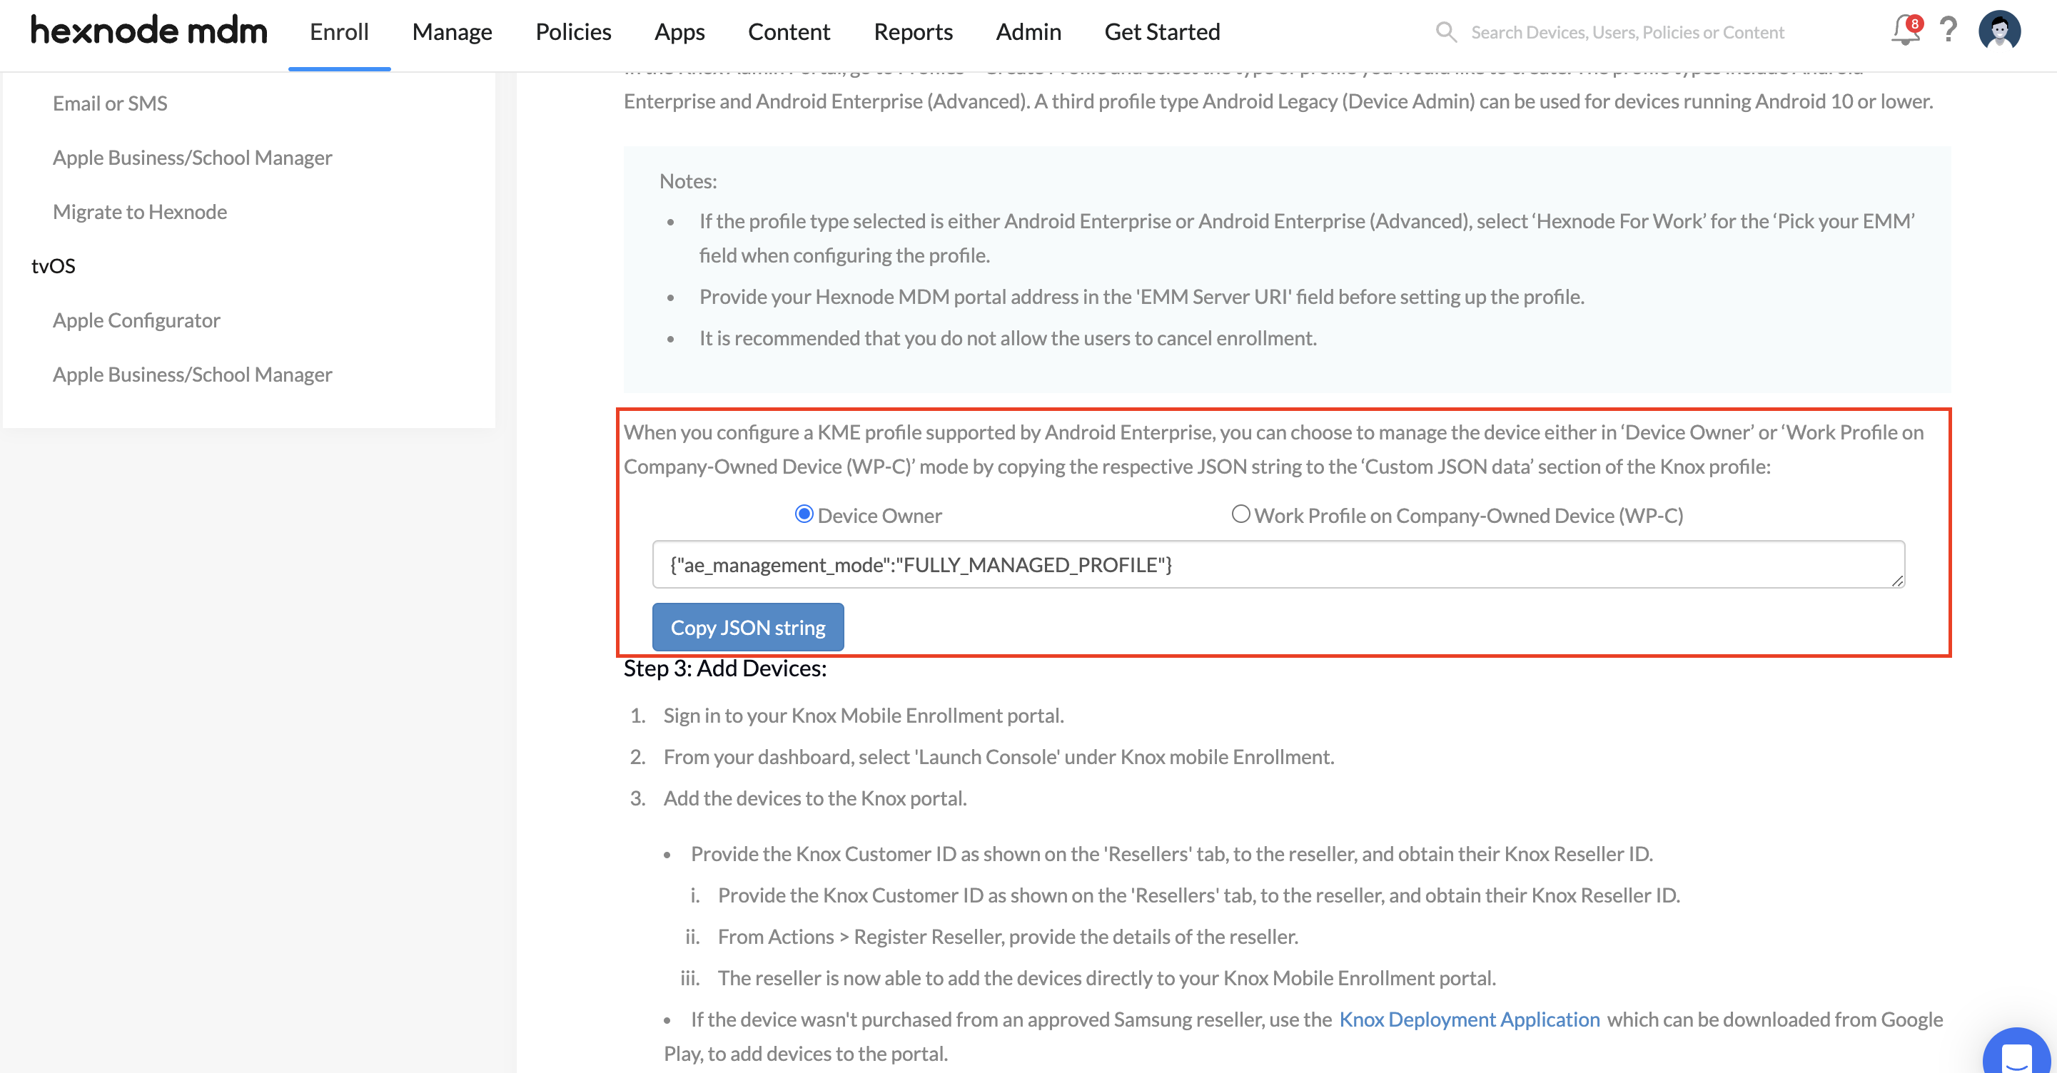Click the note about not allowing cancel enrollment
Screen dimensions: 2057x1073
click(x=1008, y=338)
